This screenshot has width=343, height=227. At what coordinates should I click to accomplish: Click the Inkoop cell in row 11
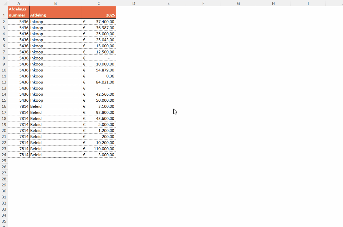[55, 76]
